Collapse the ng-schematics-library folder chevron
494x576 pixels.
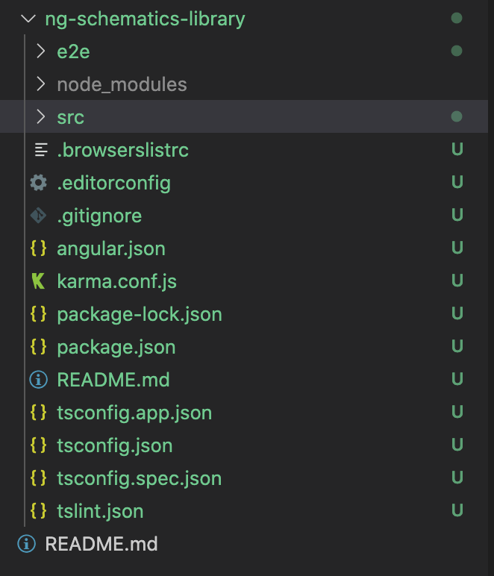pyautogui.click(x=28, y=19)
